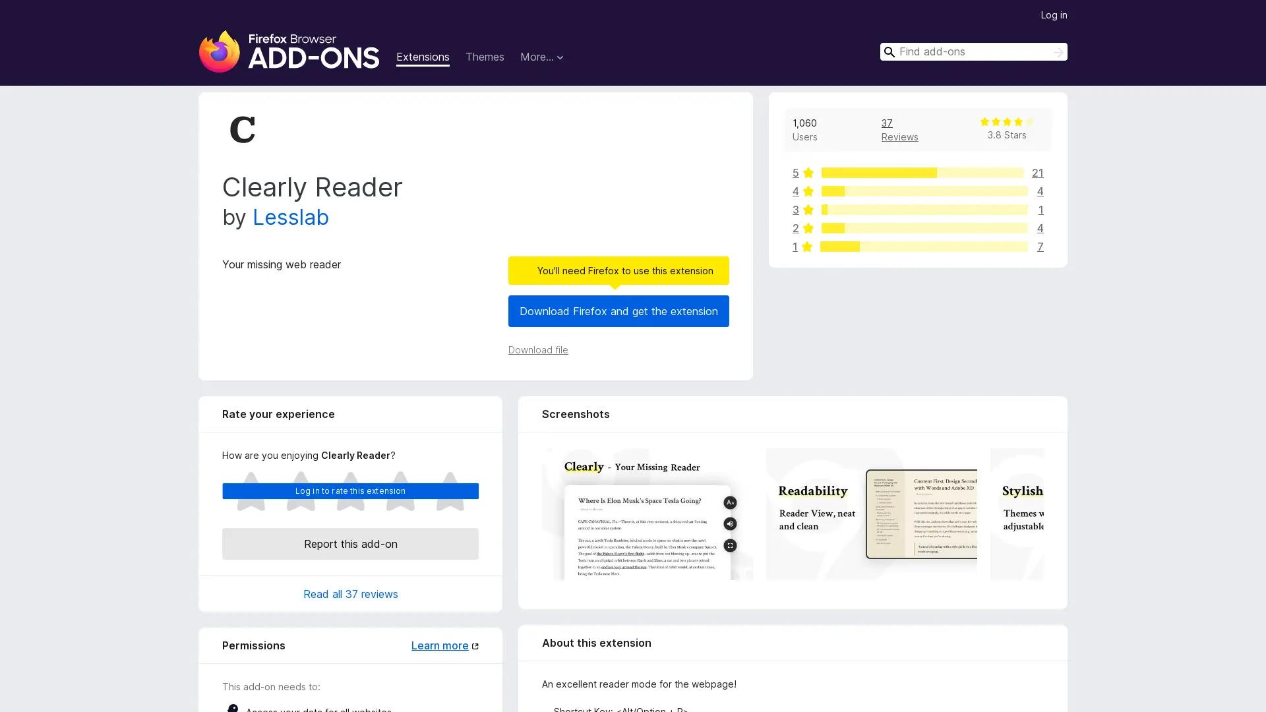Click the Download file link
Viewport: 1266px width, 712px height.
(537, 350)
